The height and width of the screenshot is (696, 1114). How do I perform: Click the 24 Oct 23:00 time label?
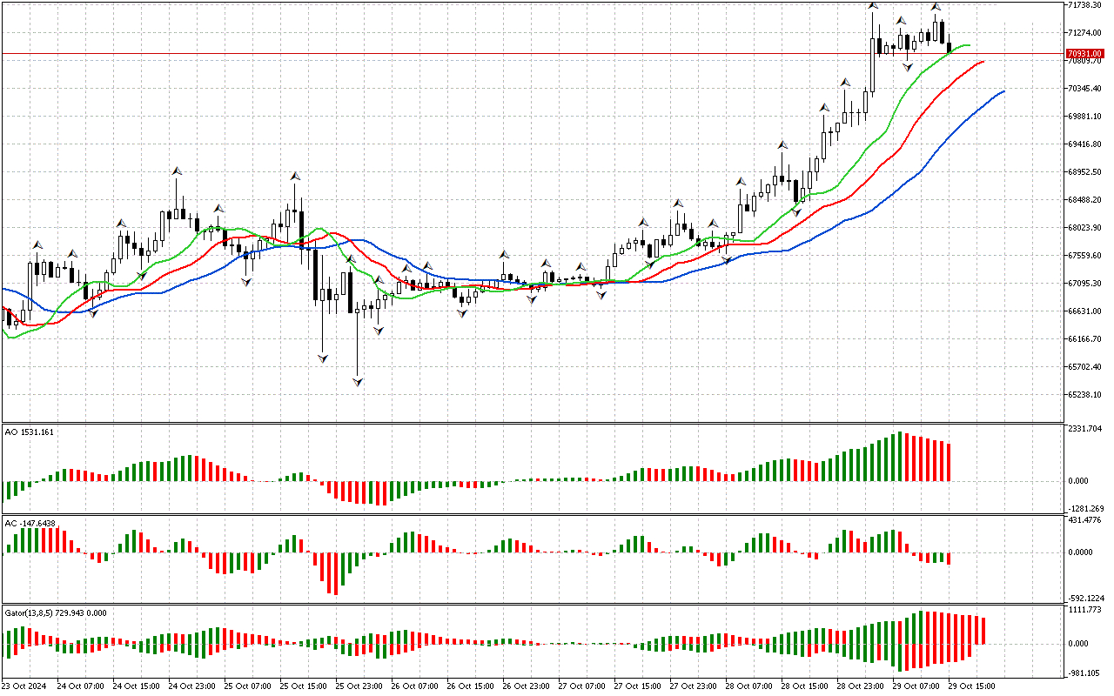pyautogui.click(x=192, y=686)
